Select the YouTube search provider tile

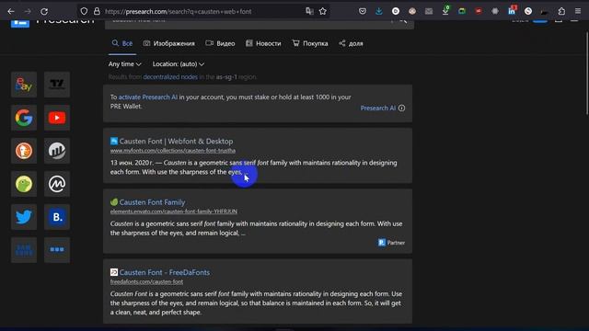57,118
